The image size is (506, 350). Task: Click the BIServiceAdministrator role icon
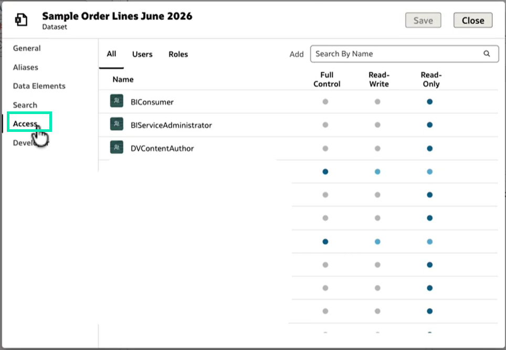point(117,124)
